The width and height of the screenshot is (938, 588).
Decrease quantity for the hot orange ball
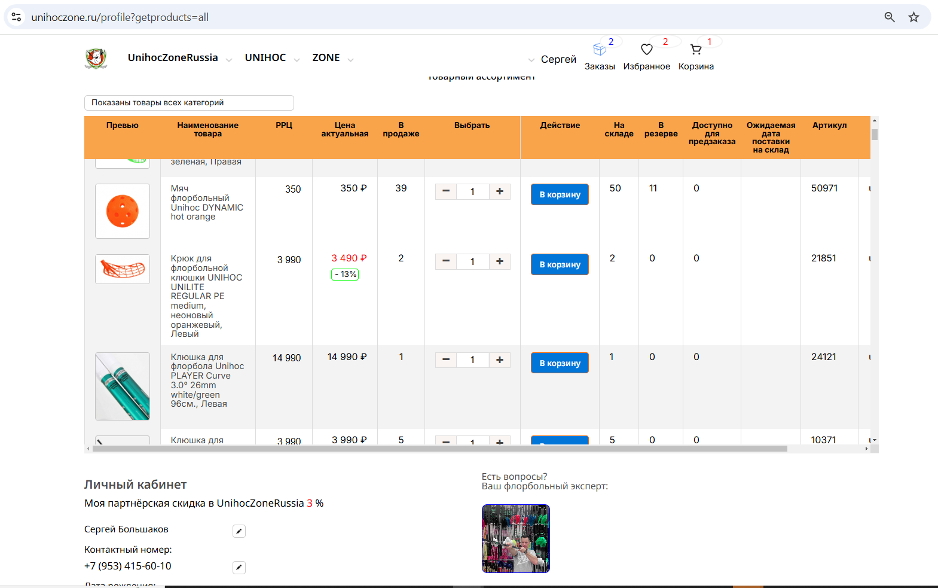coord(446,191)
